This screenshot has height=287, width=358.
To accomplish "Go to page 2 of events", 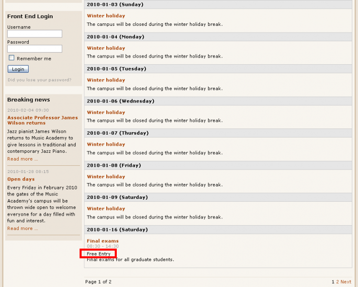I will (x=337, y=282).
